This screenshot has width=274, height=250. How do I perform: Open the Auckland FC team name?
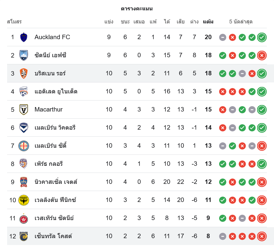[52, 37]
